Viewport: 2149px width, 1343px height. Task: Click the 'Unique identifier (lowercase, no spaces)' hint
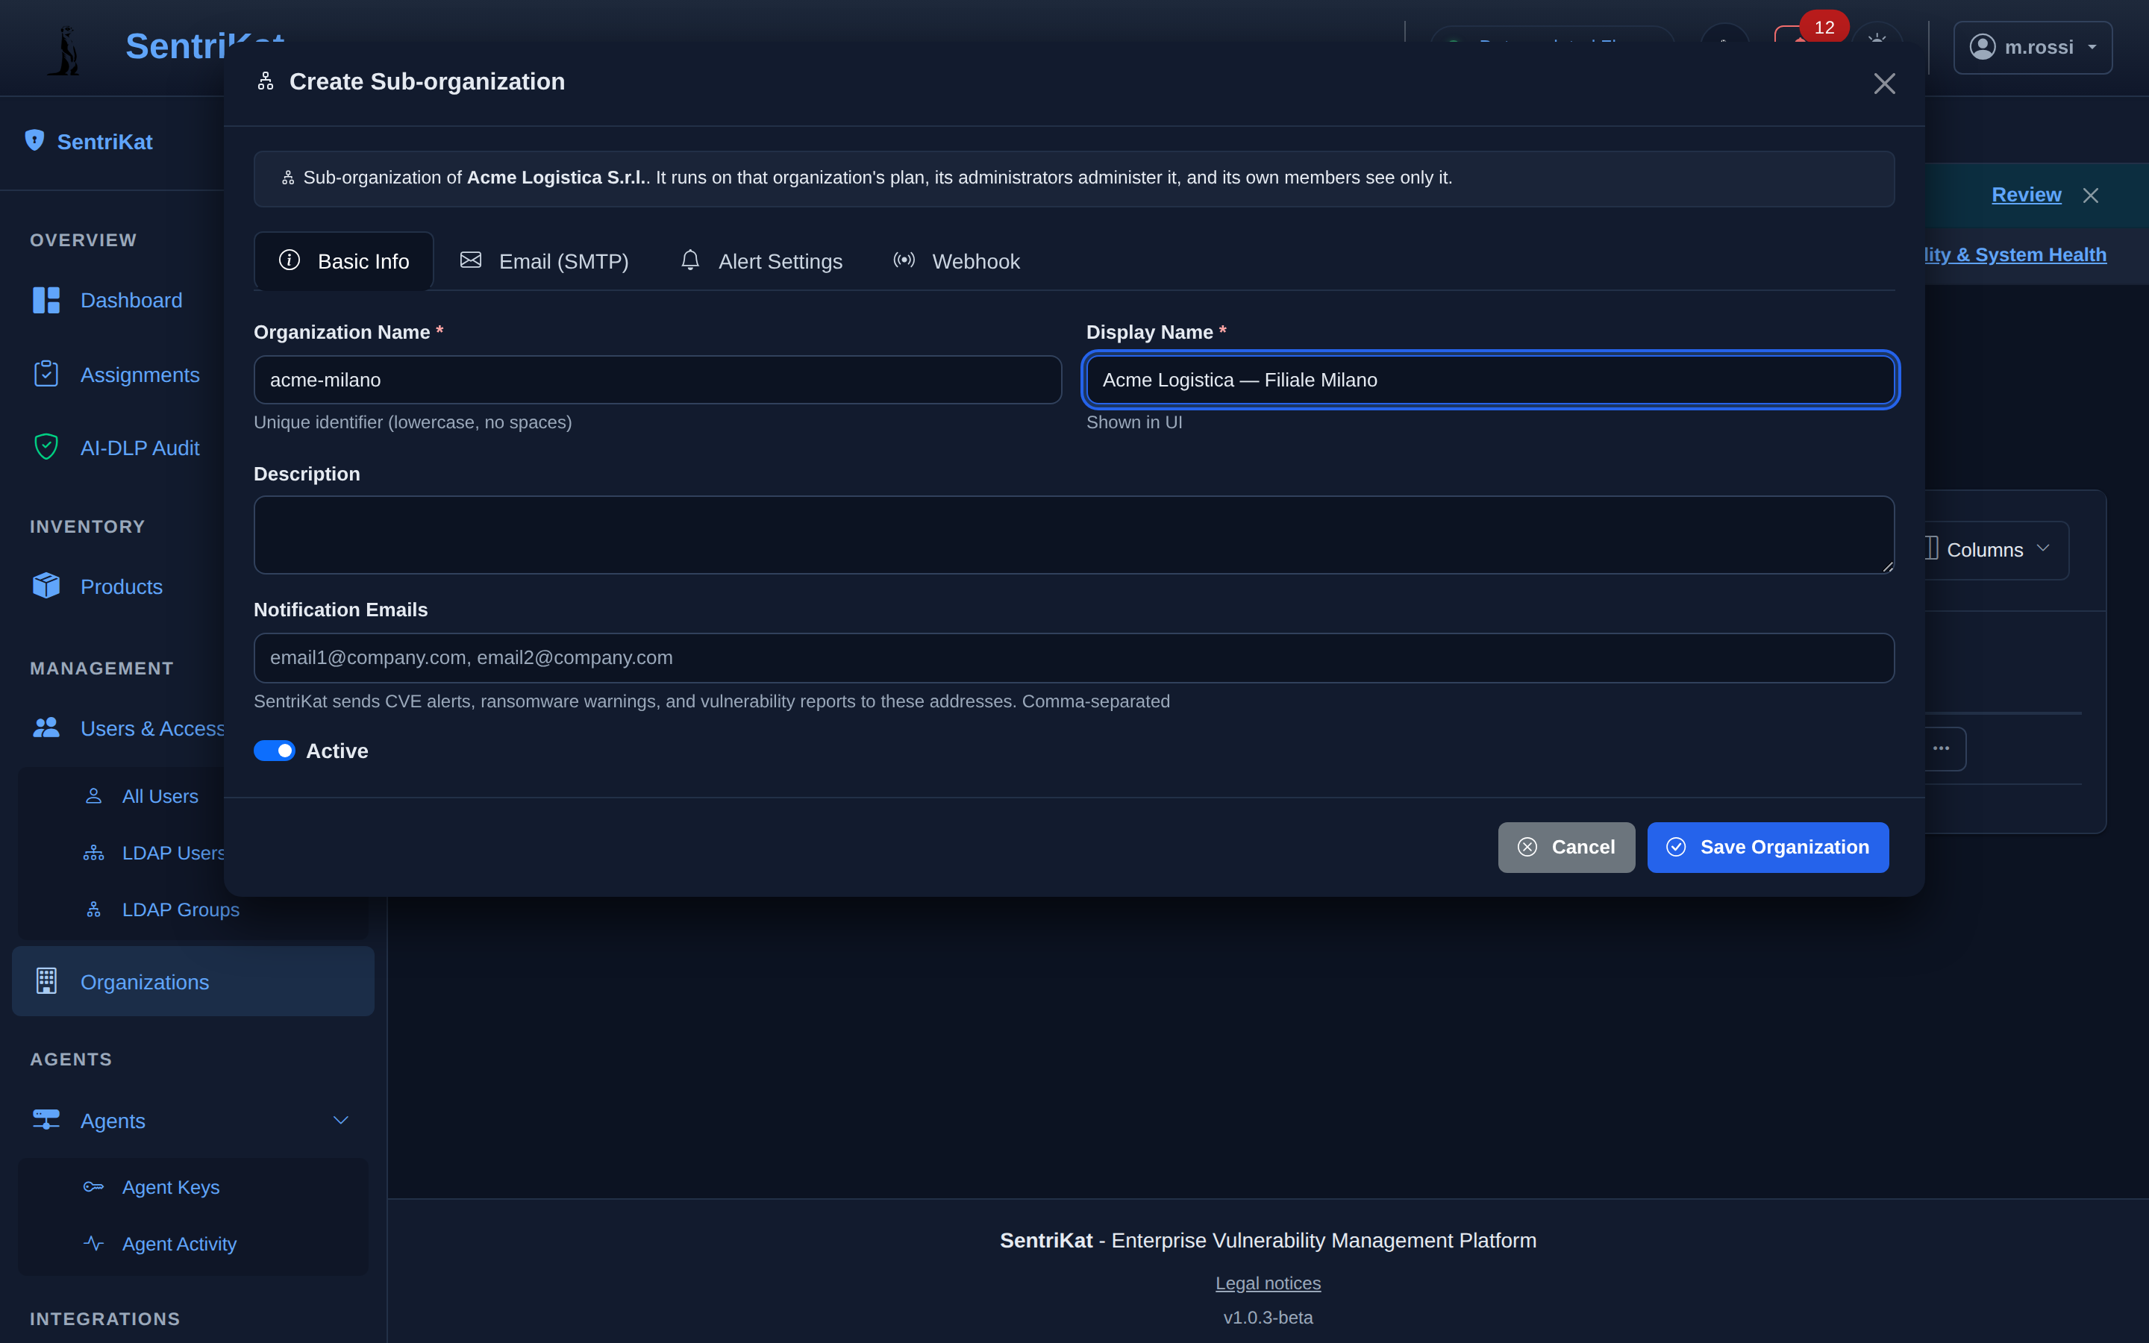(x=413, y=423)
